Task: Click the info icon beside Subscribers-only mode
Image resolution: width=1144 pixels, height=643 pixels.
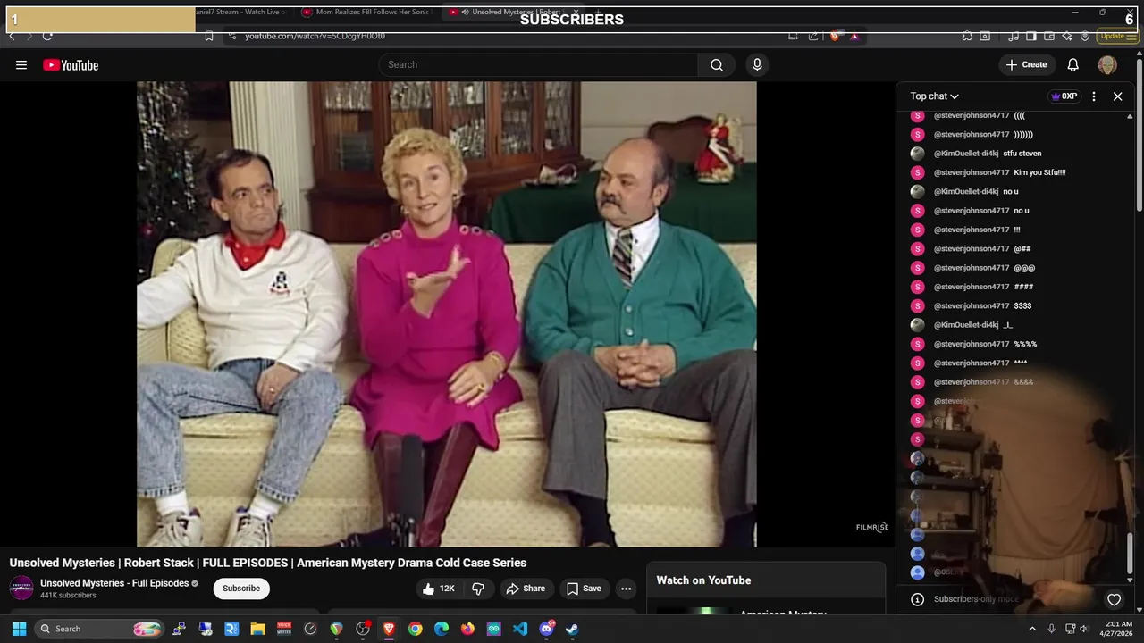Action: (x=917, y=599)
